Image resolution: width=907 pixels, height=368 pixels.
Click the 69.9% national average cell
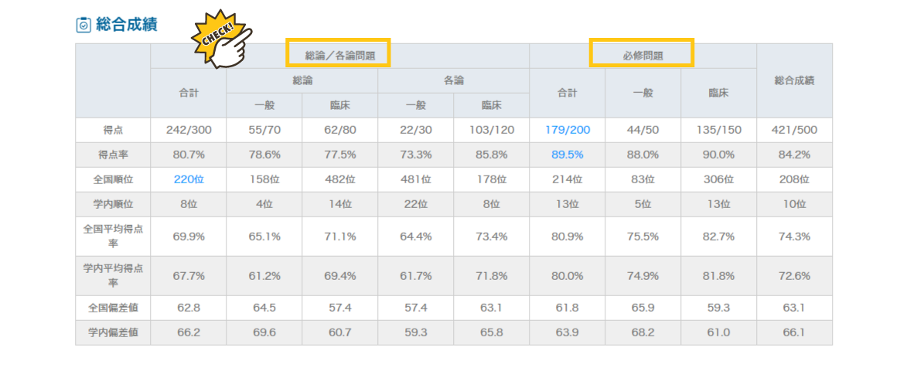point(189,237)
